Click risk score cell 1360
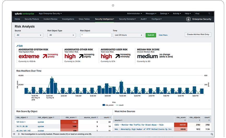 pyautogui.click(x=69, y=122)
